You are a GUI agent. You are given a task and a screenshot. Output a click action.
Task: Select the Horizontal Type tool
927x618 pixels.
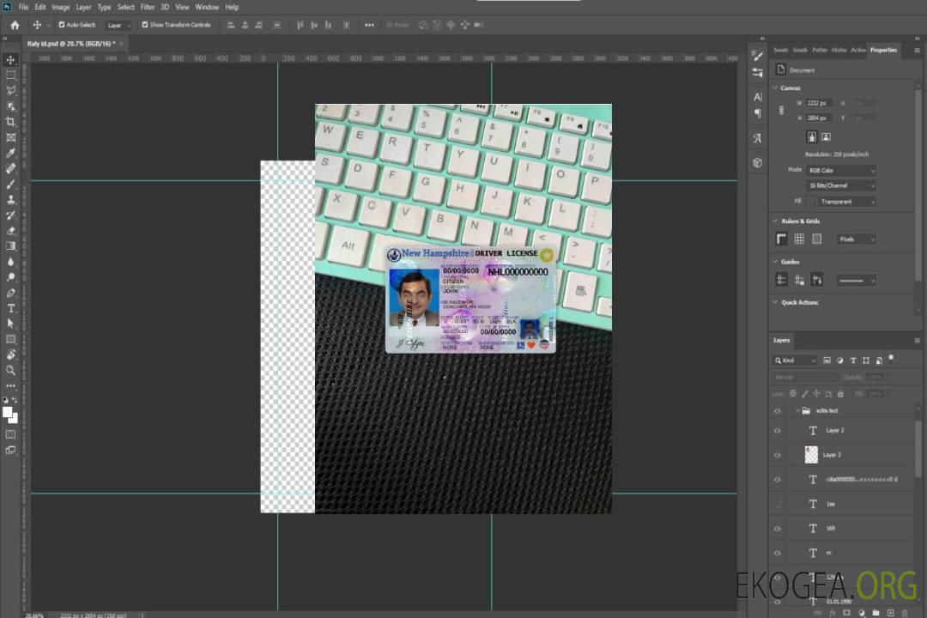[x=11, y=308]
